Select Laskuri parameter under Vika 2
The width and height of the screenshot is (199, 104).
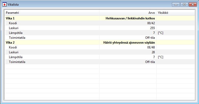coord(14,52)
